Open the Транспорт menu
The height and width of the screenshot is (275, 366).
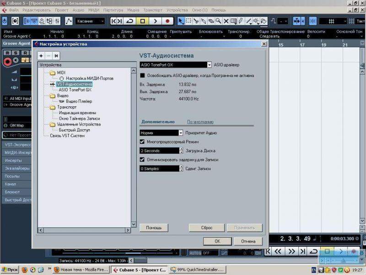pos(153,10)
